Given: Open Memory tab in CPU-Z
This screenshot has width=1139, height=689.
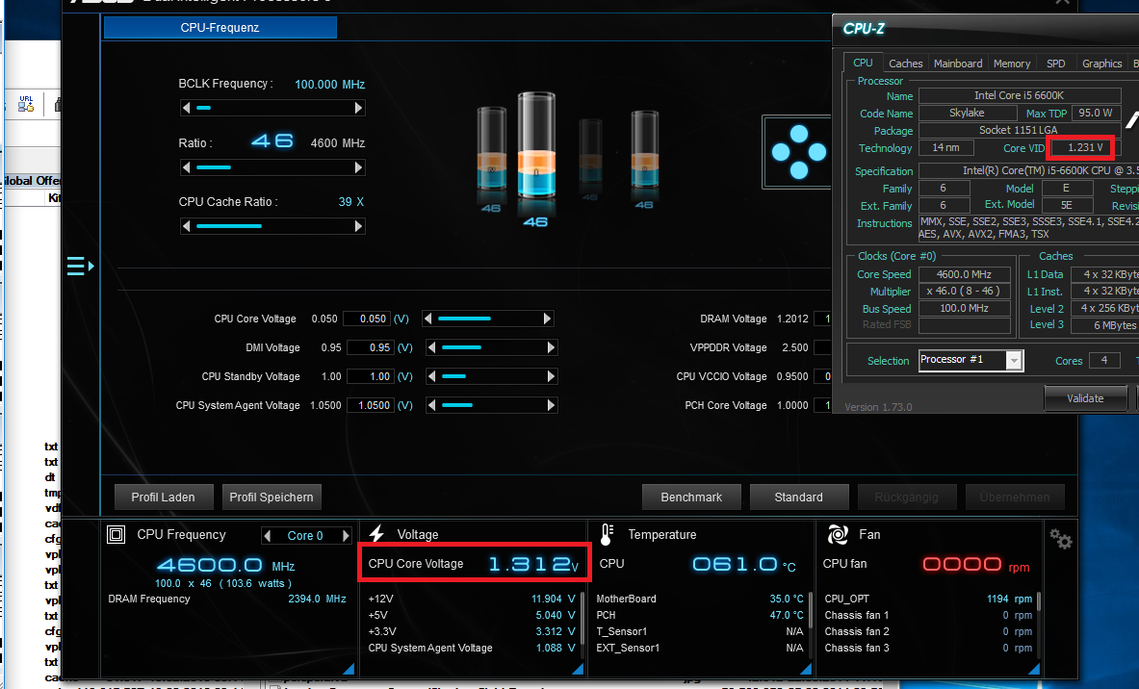Looking at the screenshot, I should pyautogui.click(x=1012, y=64).
